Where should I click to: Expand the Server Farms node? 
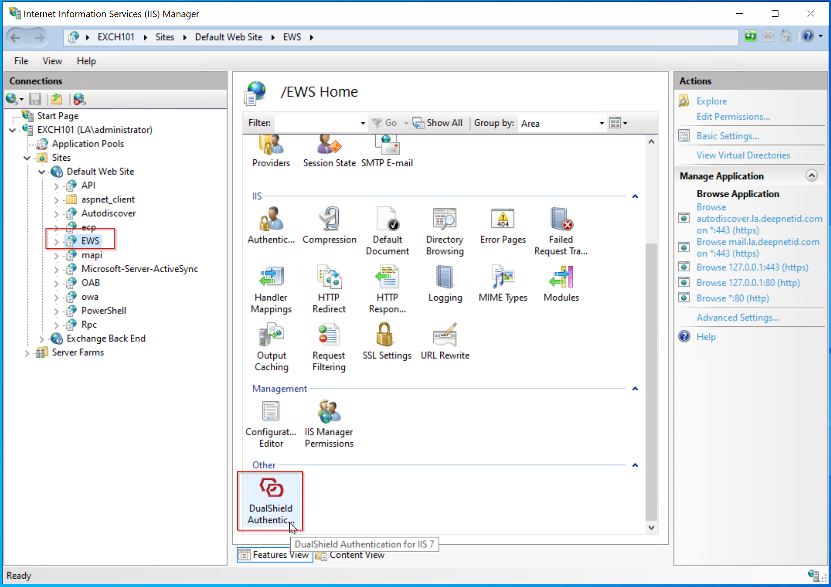coord(27,353)
